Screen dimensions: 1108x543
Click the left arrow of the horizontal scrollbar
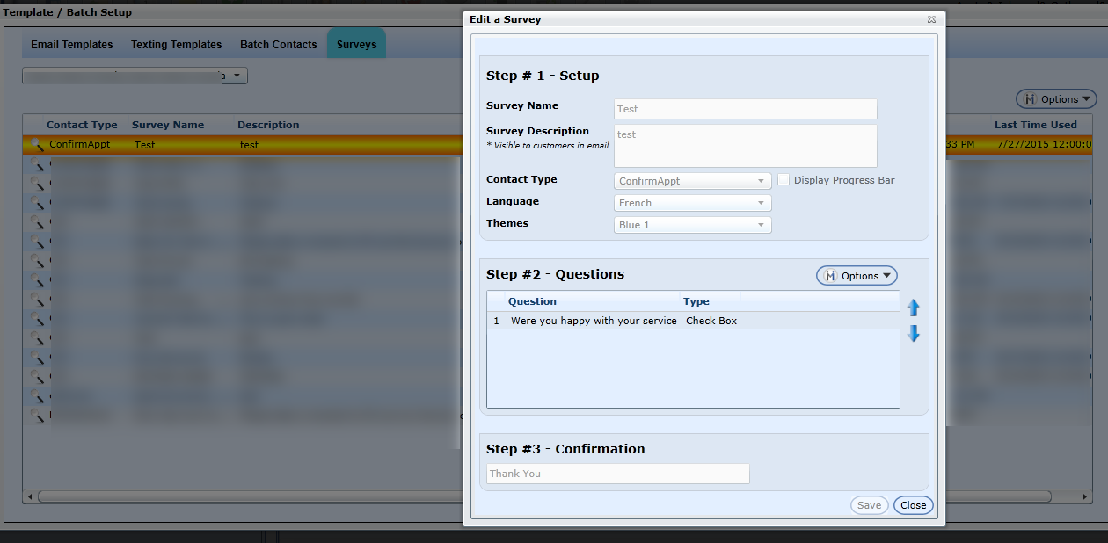[x=31, y=496]
